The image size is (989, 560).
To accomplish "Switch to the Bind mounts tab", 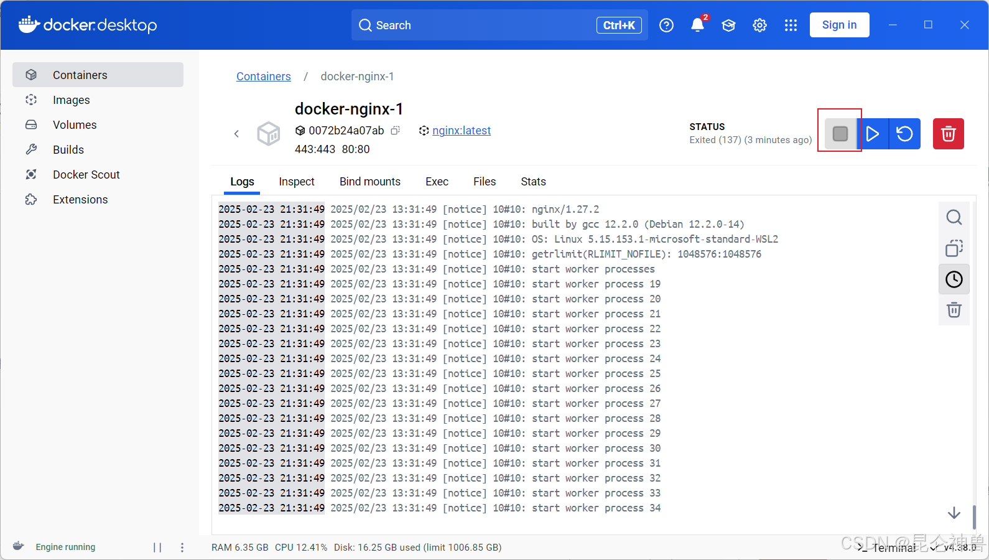I will [370, 182].
